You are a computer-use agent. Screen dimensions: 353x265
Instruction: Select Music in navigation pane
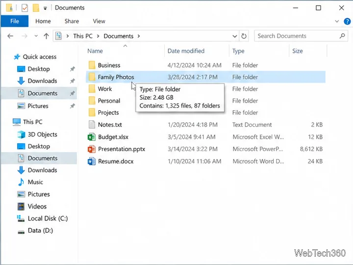tap(35, 182)
